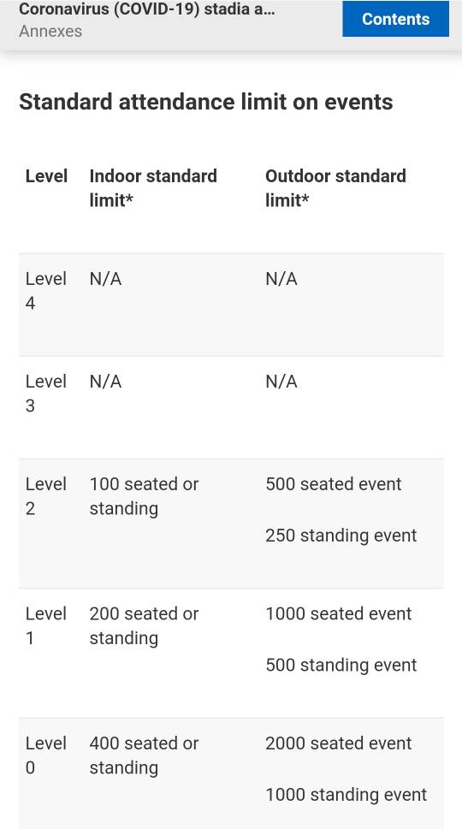Click the 2000 seated event text
462x829 pixels.
click(338, 743)
